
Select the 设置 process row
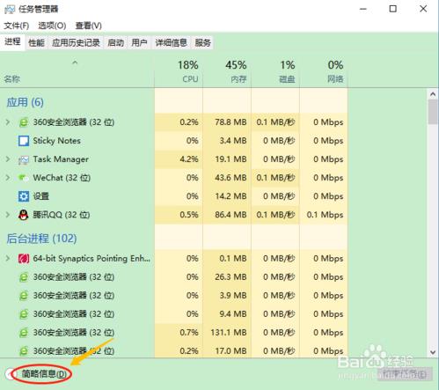pos(174,196)
